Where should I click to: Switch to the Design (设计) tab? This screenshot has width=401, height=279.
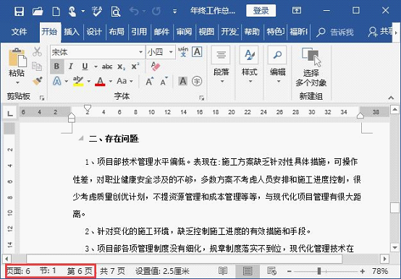pyautogui.click(x=94, y=32)
